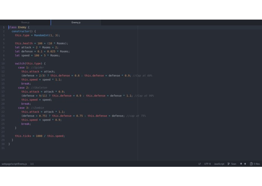Viewport: 262px width, 186px height.
Task: Change the UTF-8 file encoding
Action: (207, 164)
